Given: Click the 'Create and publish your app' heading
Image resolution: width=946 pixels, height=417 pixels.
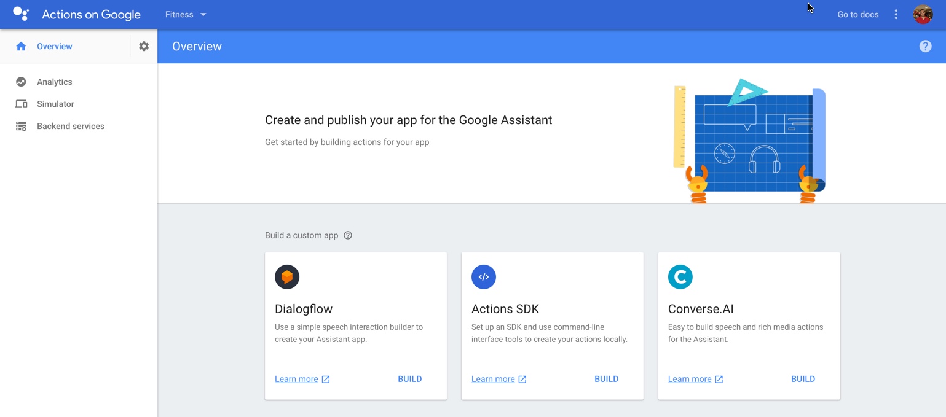Looking at the screenshot, I should tap(409, 120).
